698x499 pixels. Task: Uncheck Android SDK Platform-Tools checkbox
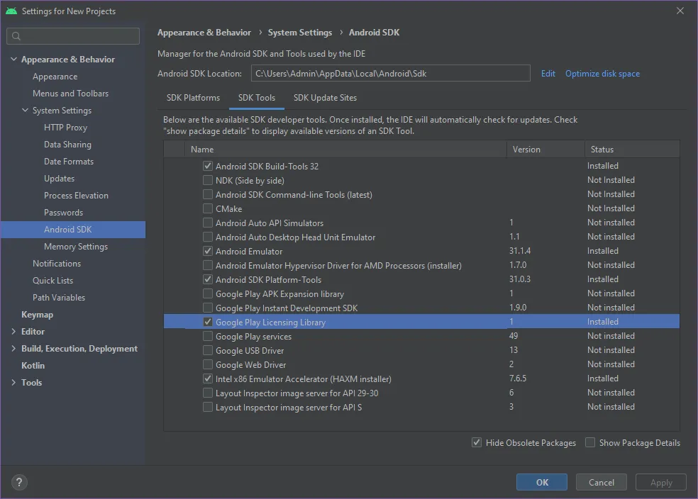click(x=207, y=280)
